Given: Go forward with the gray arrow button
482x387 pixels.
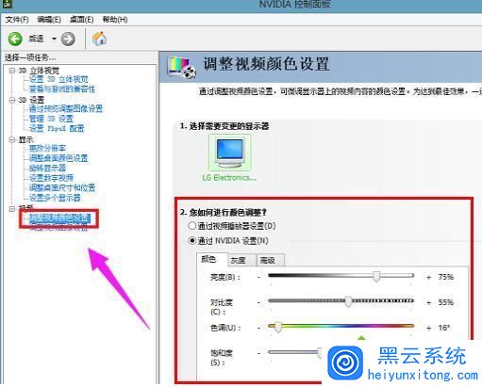Looking at the screenshot, I should (68, 39).
